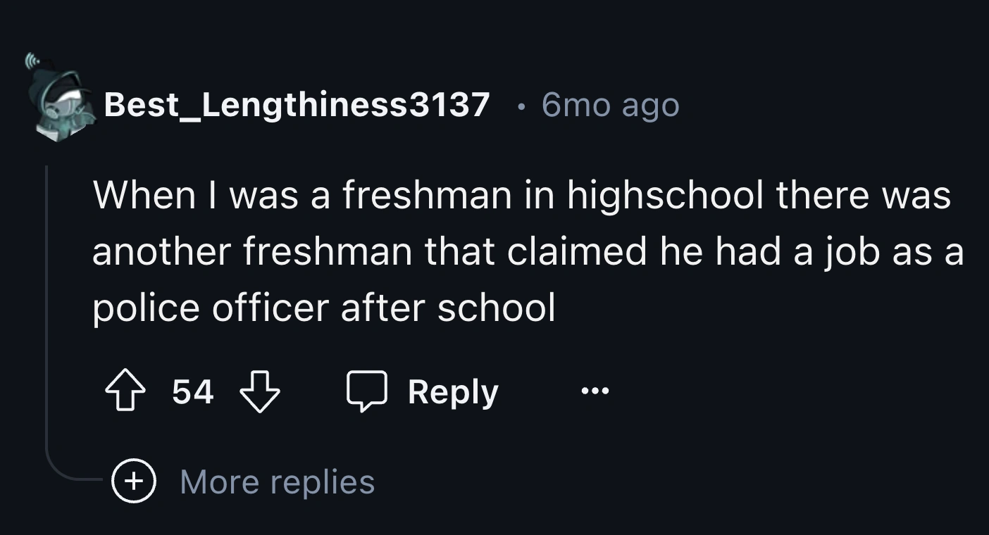Click the plus circle icon beside More replies
This screenshot has width=989, height=535.
click(133, 481)
